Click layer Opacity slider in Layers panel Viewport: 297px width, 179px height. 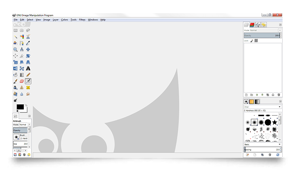point(262,35)
